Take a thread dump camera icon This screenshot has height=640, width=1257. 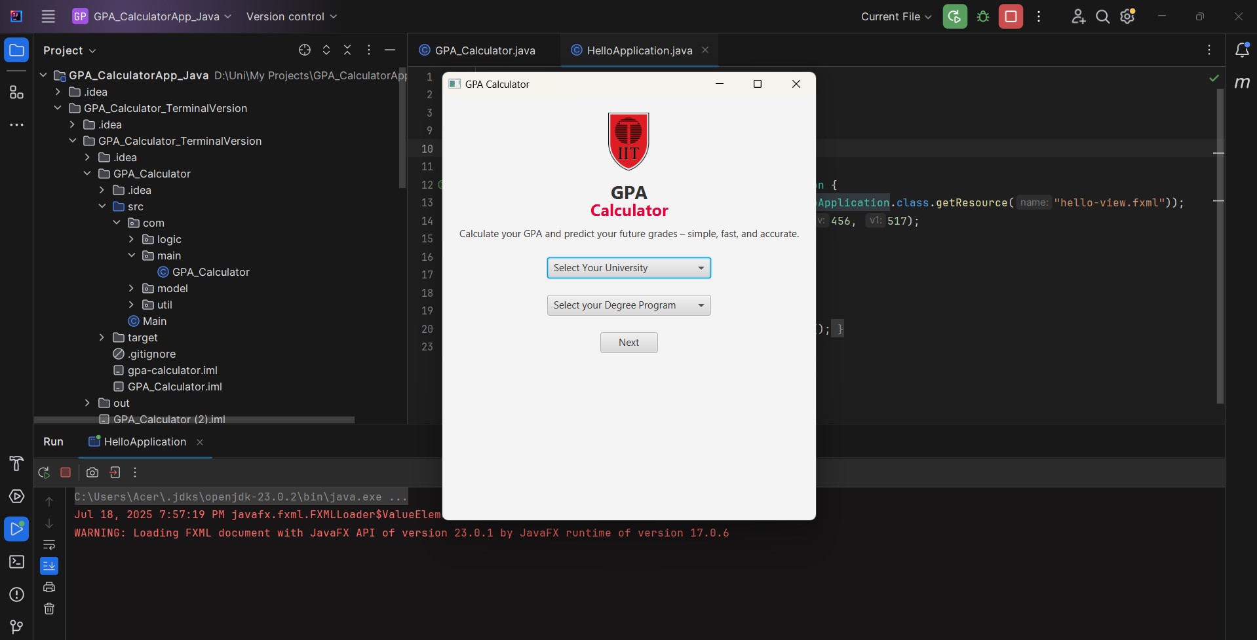(92, 472)
